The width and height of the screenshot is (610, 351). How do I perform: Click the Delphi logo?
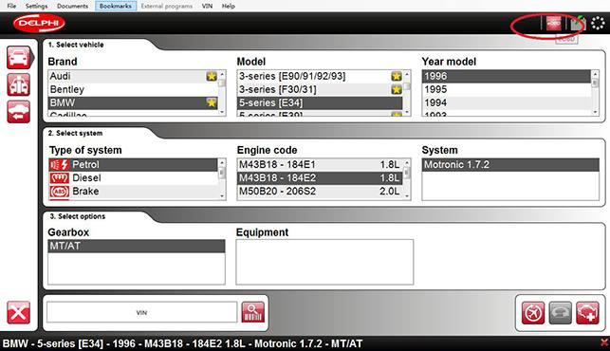39,23
